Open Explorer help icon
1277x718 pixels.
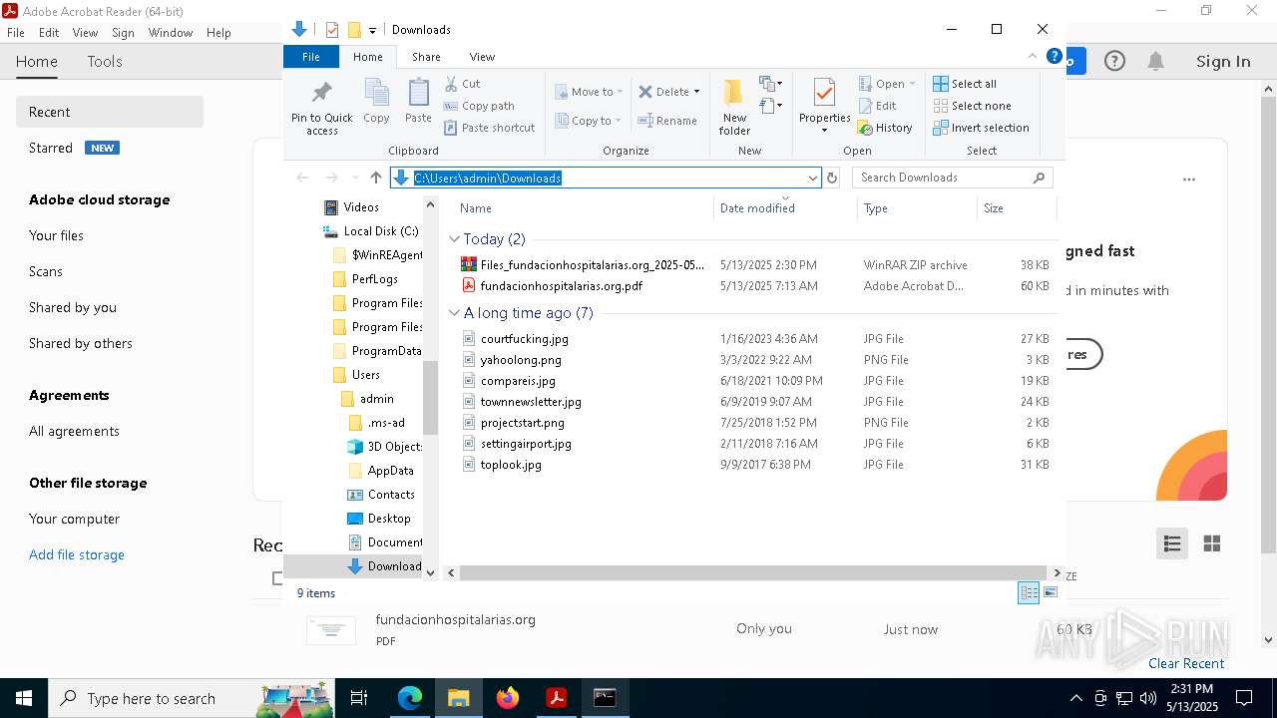point(1054,57)
